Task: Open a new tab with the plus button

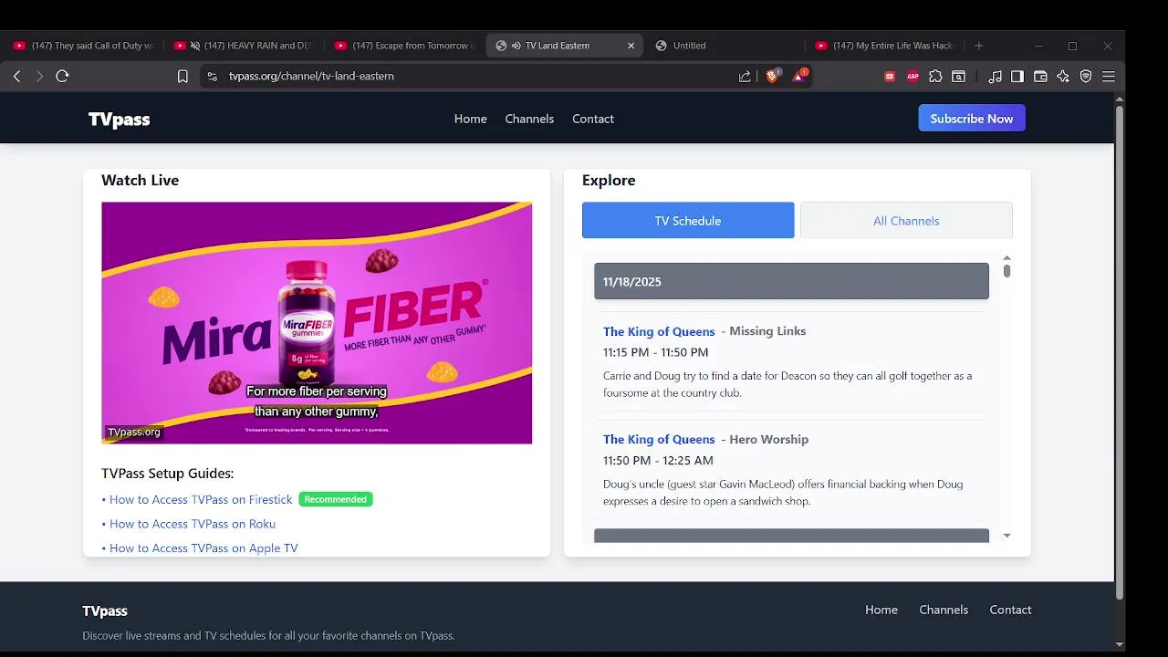Action: pos(979,46)
